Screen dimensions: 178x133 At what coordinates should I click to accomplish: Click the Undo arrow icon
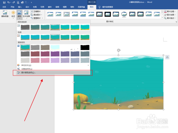coord(9,2)
